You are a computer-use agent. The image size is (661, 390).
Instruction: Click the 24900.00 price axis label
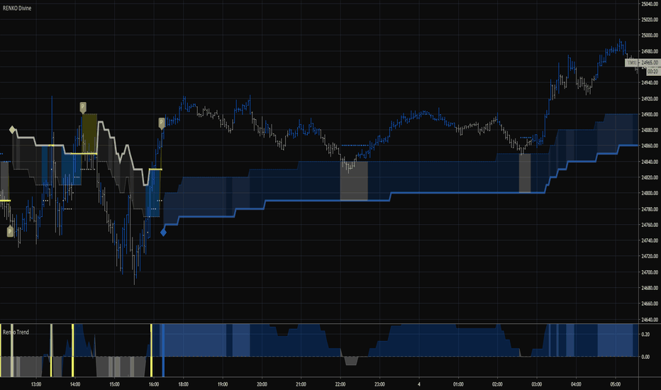point(650,114)
